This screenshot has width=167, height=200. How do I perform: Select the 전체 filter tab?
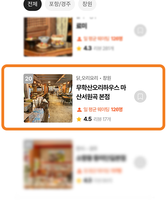point(33,4)
